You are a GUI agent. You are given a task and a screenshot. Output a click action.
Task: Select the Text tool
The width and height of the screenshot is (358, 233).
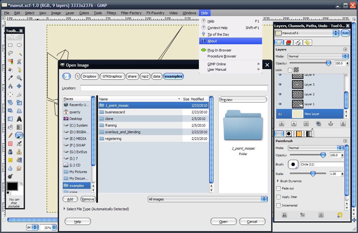(19, 119)
